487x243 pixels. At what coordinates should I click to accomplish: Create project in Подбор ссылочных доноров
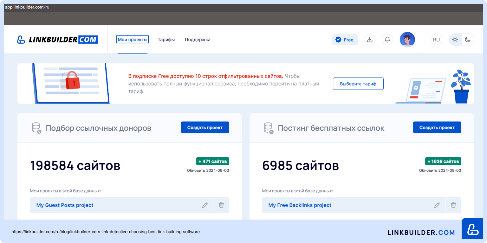[205, 128]
